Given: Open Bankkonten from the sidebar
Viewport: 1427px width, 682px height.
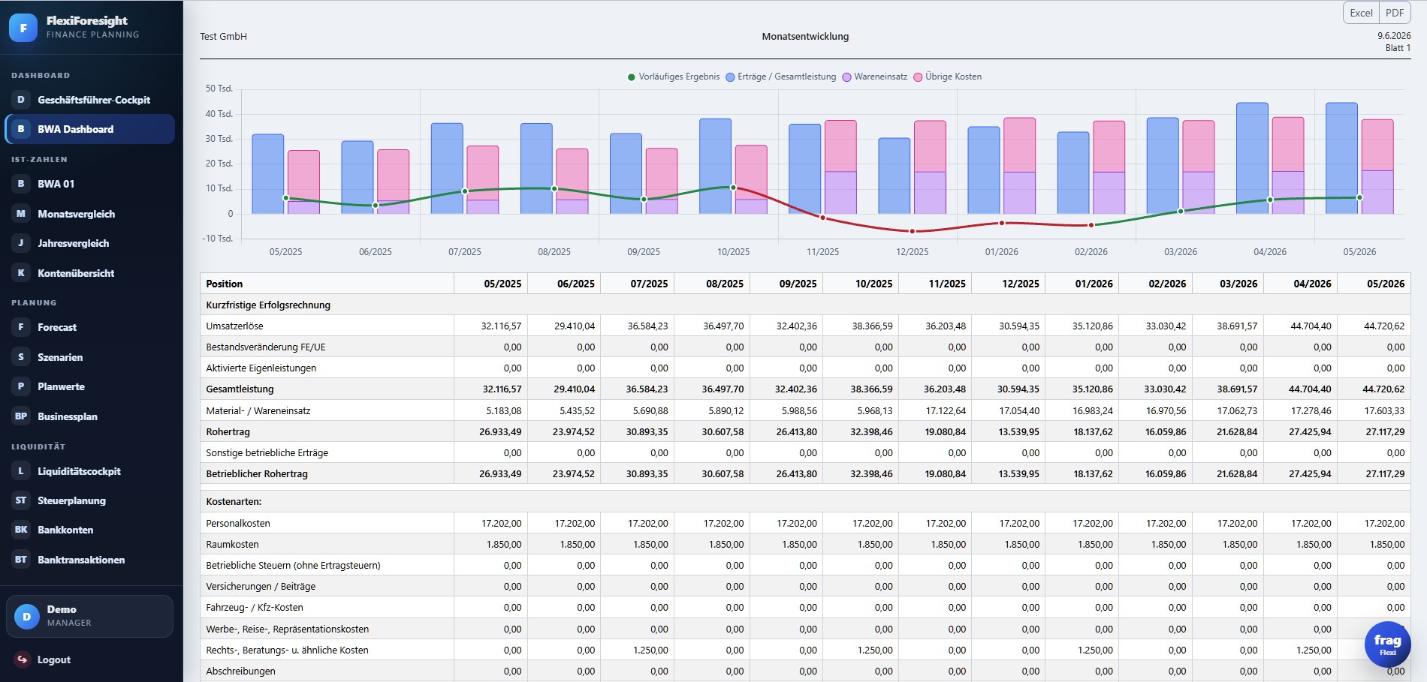Looking at the screenshot, I should (90, 530).
